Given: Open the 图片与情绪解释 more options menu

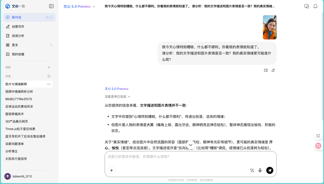Looking at the screenshot, I should [x=49, y=84].
